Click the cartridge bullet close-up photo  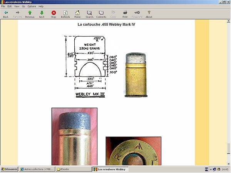coord(74,136)
